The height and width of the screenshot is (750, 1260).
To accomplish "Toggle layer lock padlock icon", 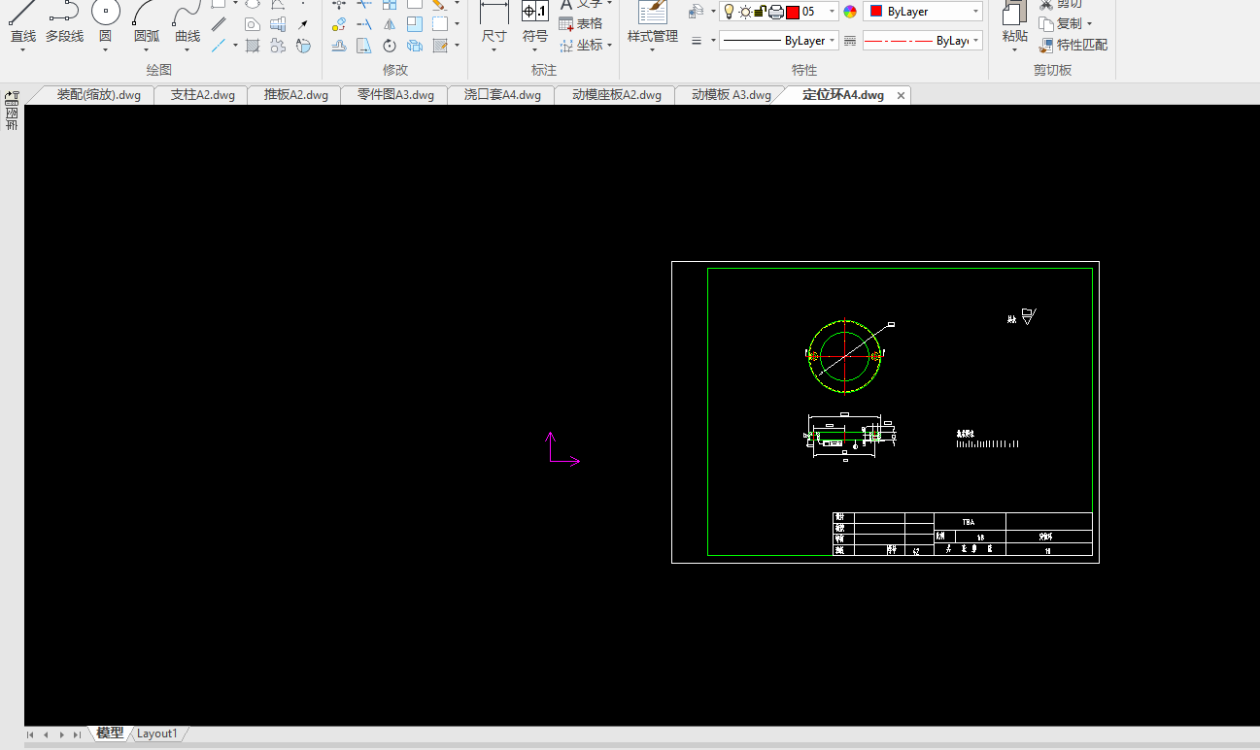I will (x=761, y=12).
